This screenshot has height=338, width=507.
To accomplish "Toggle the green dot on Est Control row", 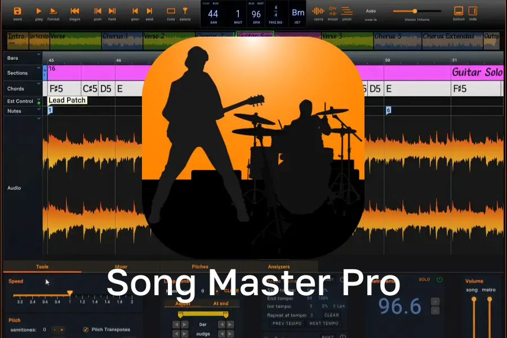I will tap(39, 103).
